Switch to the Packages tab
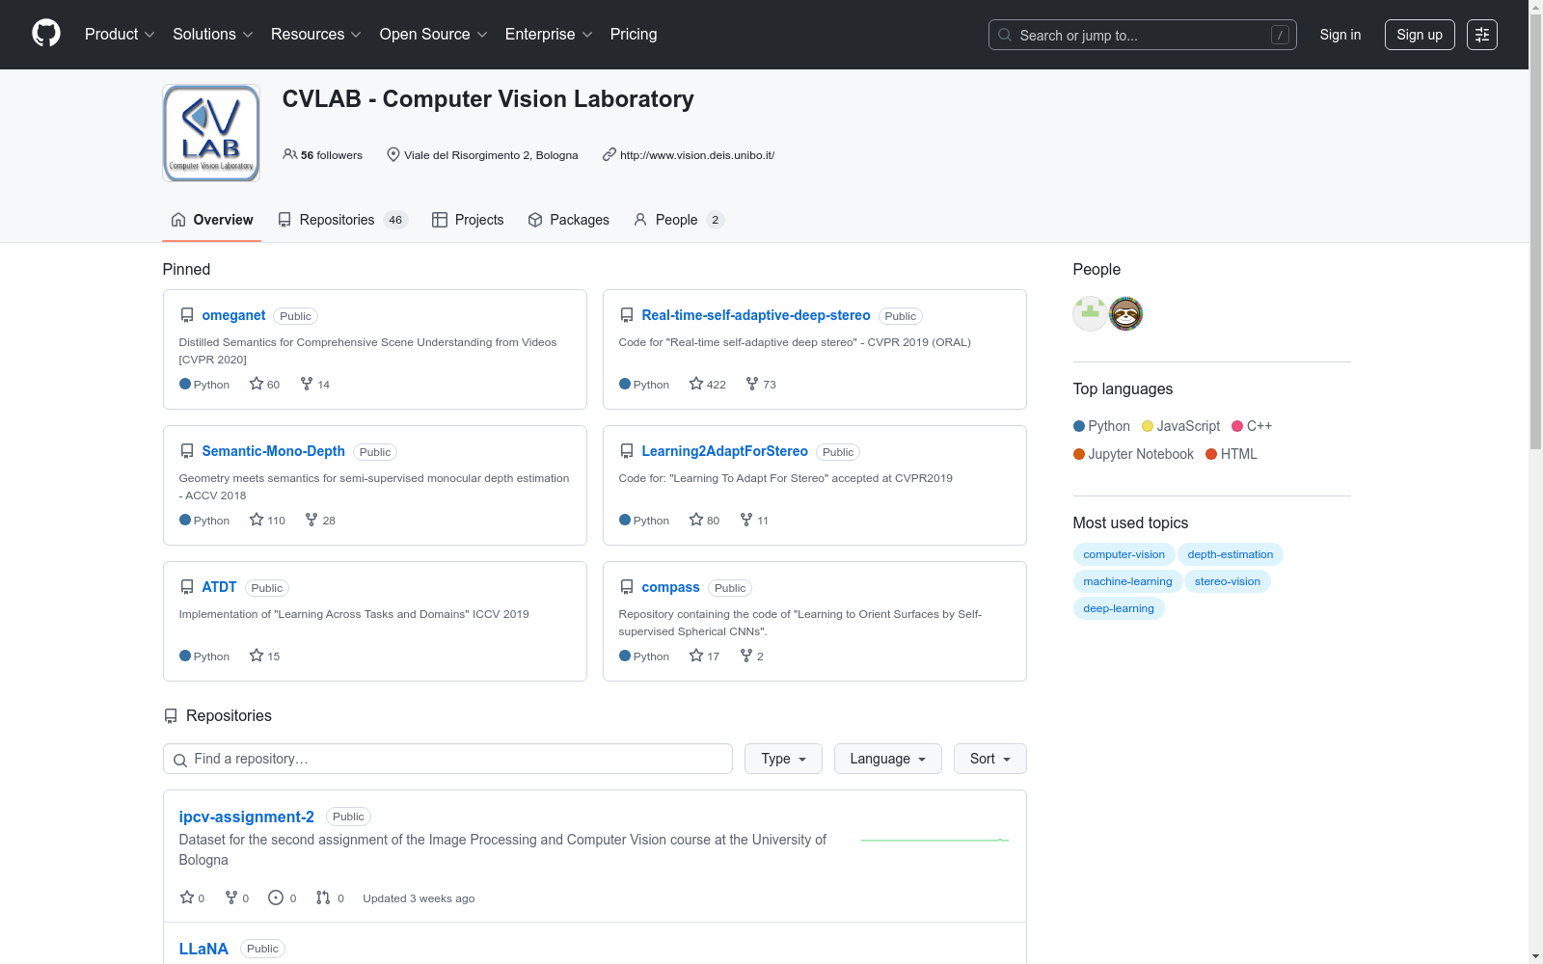The height and width of the screenshot is (964, 1543). [569, 220]
